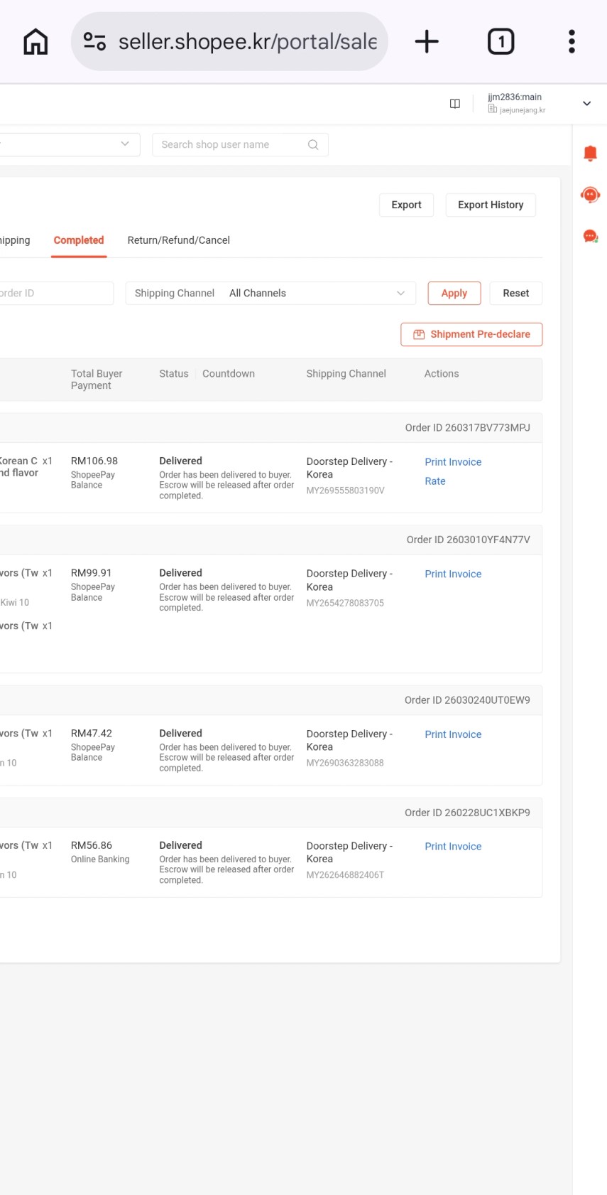This screenshot has height=1195, width=607.
Task: Open the education hub book icon
Action: [x=455, y=104]
